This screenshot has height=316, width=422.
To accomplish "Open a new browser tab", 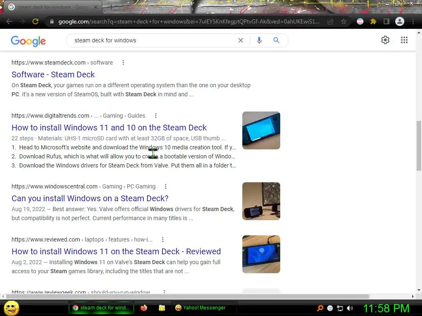I will pyautogui.click(x=110, y=7).
